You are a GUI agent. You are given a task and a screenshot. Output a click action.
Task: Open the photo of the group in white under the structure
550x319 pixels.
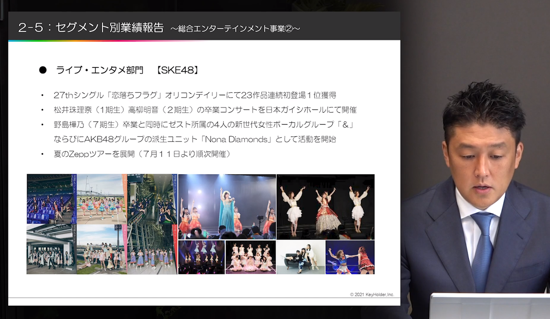(x=52, y=249)
